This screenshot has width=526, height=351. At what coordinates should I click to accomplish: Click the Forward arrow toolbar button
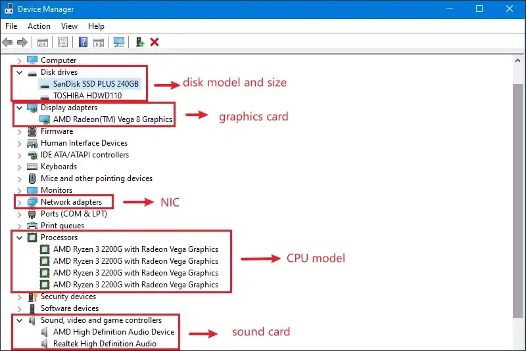click(22, 42)
